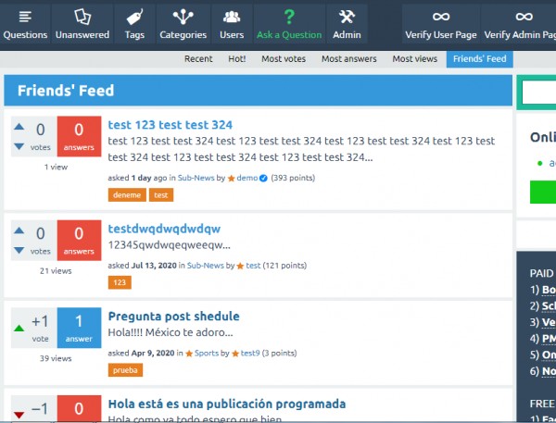This screenshot has height=423, width=556.
Task: Open Admin tools icon
Action: point(347,17)
